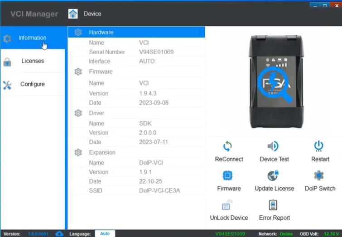
Task: Switch to the Licenses tab
Action: click(33, 61)
